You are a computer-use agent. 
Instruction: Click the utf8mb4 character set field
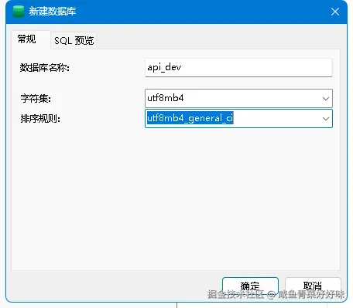238,98
